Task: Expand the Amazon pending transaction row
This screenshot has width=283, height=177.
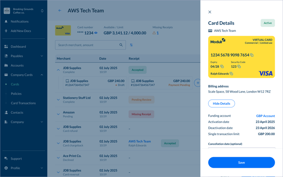Action: (58, 114)
